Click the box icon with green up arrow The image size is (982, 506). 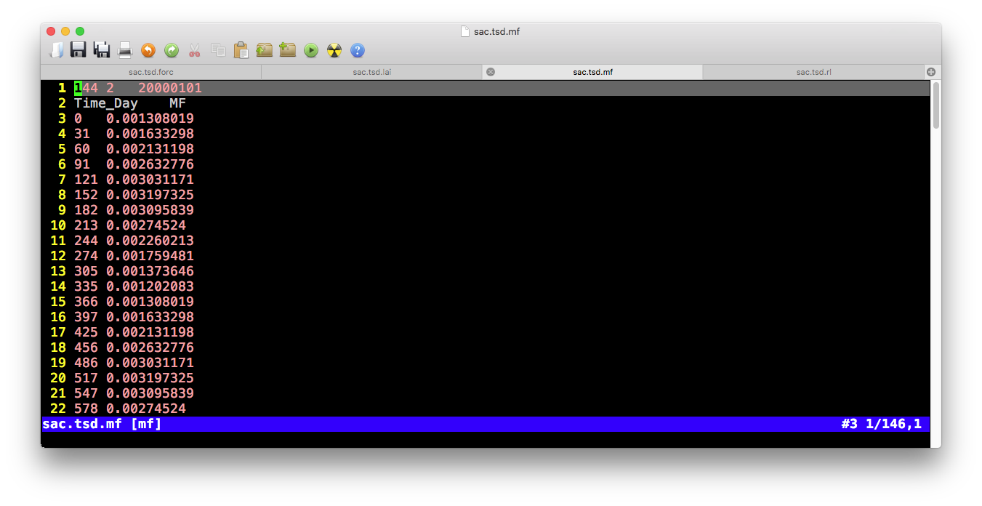tap(264, 50)
